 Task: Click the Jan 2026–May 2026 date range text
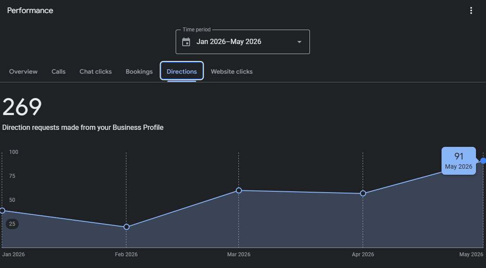click(229, 42)
